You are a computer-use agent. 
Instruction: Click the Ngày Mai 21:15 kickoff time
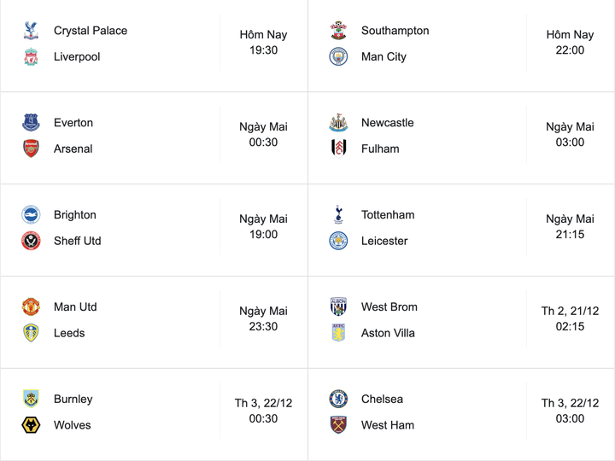tap(570, 226)
